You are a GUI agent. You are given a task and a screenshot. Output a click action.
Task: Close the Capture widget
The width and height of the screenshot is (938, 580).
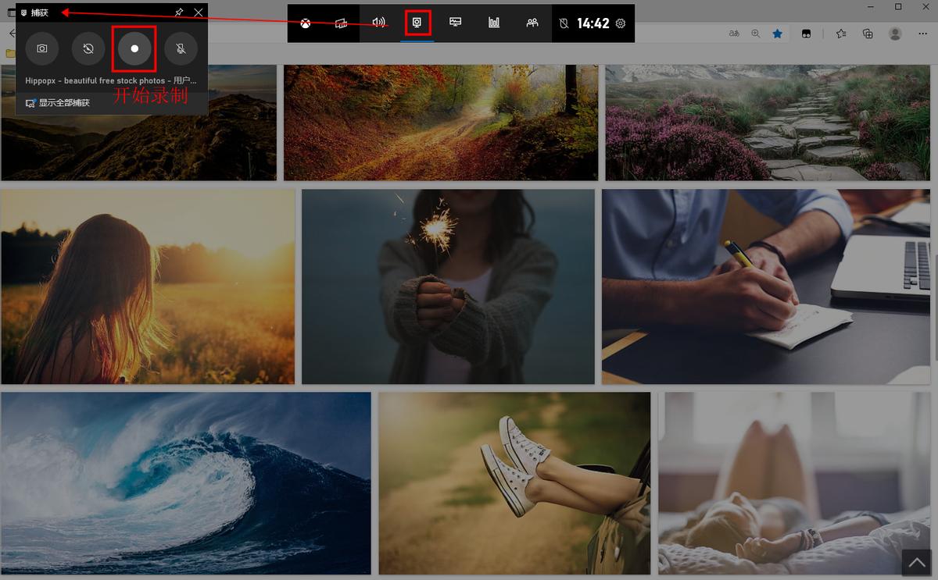(x=199, y=12)
